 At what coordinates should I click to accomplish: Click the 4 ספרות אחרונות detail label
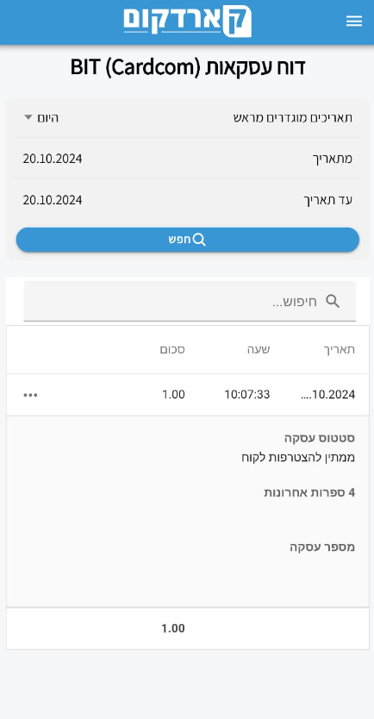pos(309,493)
